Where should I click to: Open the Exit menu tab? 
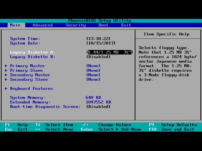[126, 25]
